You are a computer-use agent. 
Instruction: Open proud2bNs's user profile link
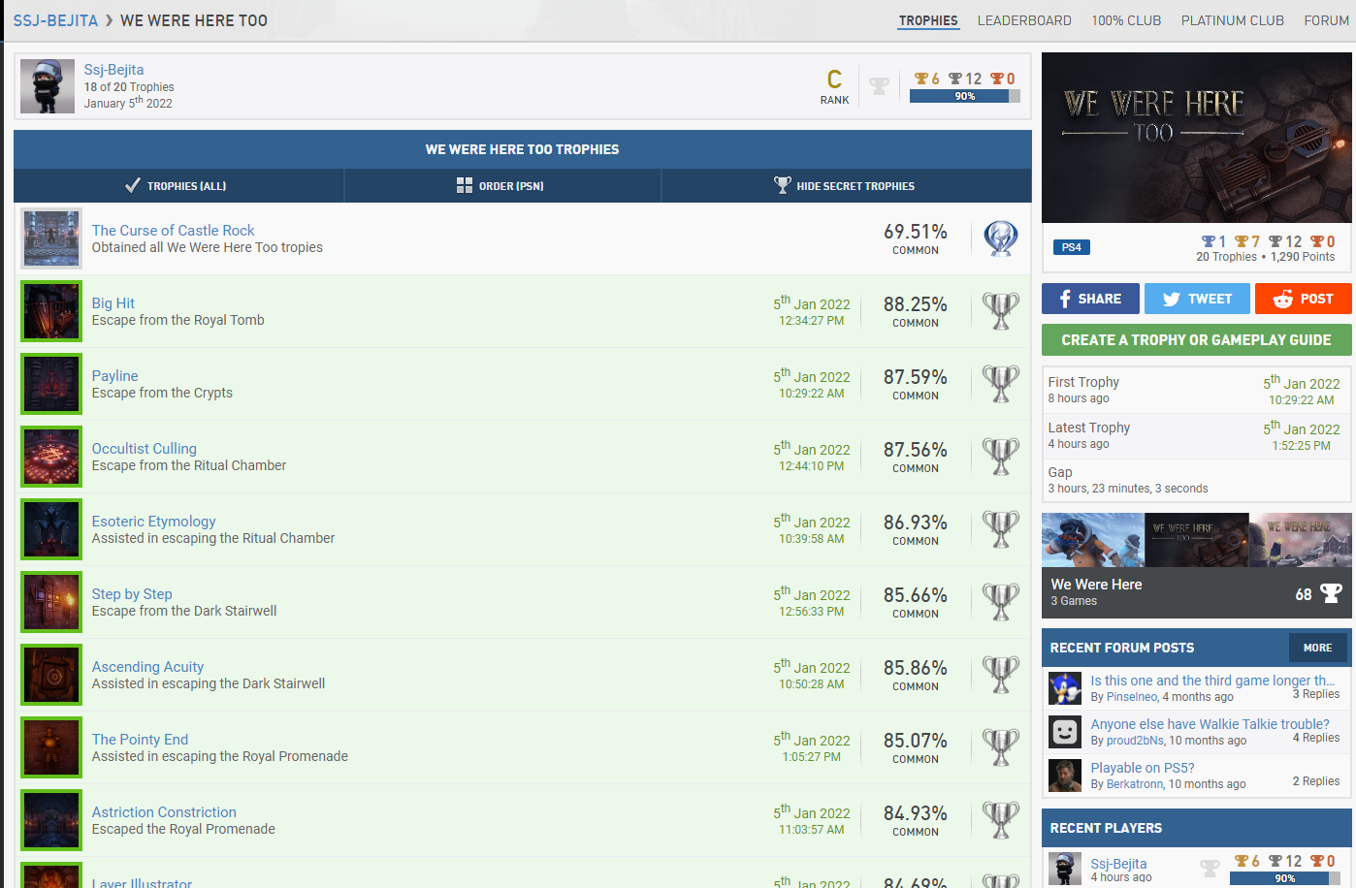(x=1135, y=741)
